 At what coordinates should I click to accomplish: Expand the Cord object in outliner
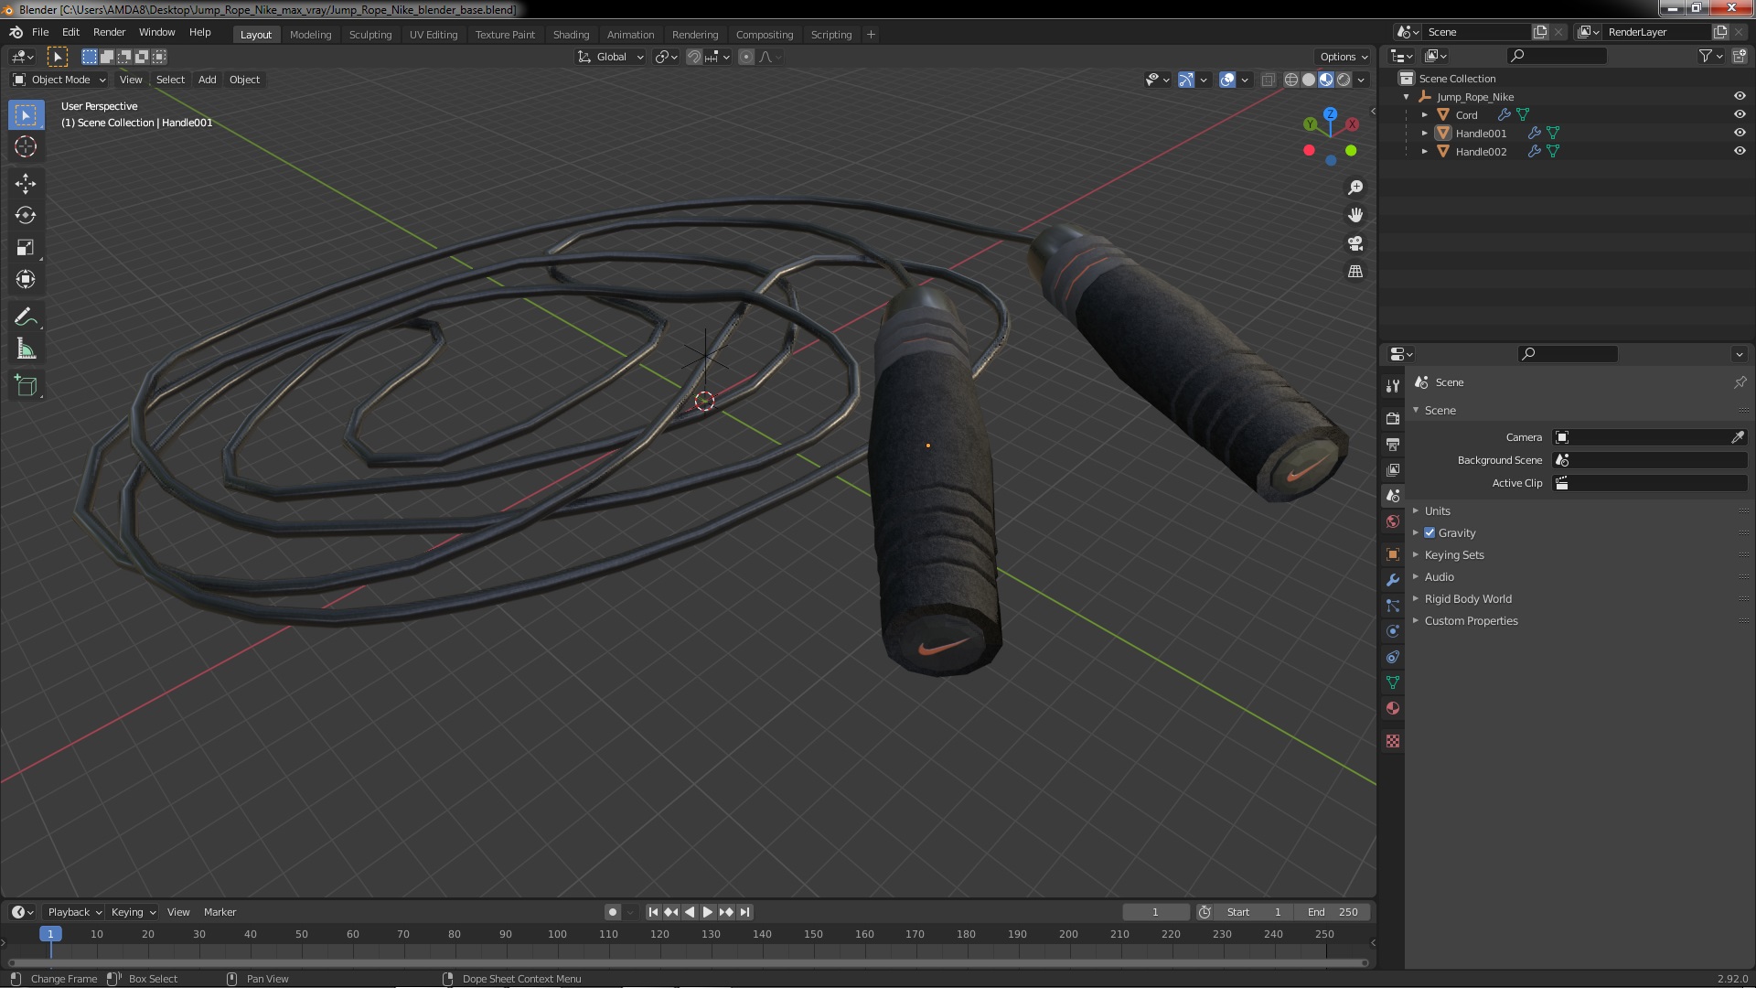point(1424,114)
